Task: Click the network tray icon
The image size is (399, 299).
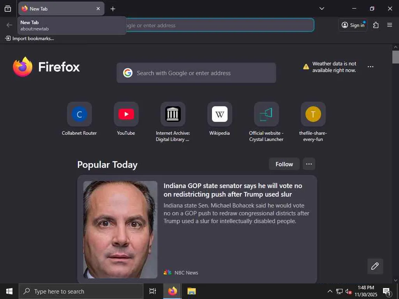Action: point(339,291)
